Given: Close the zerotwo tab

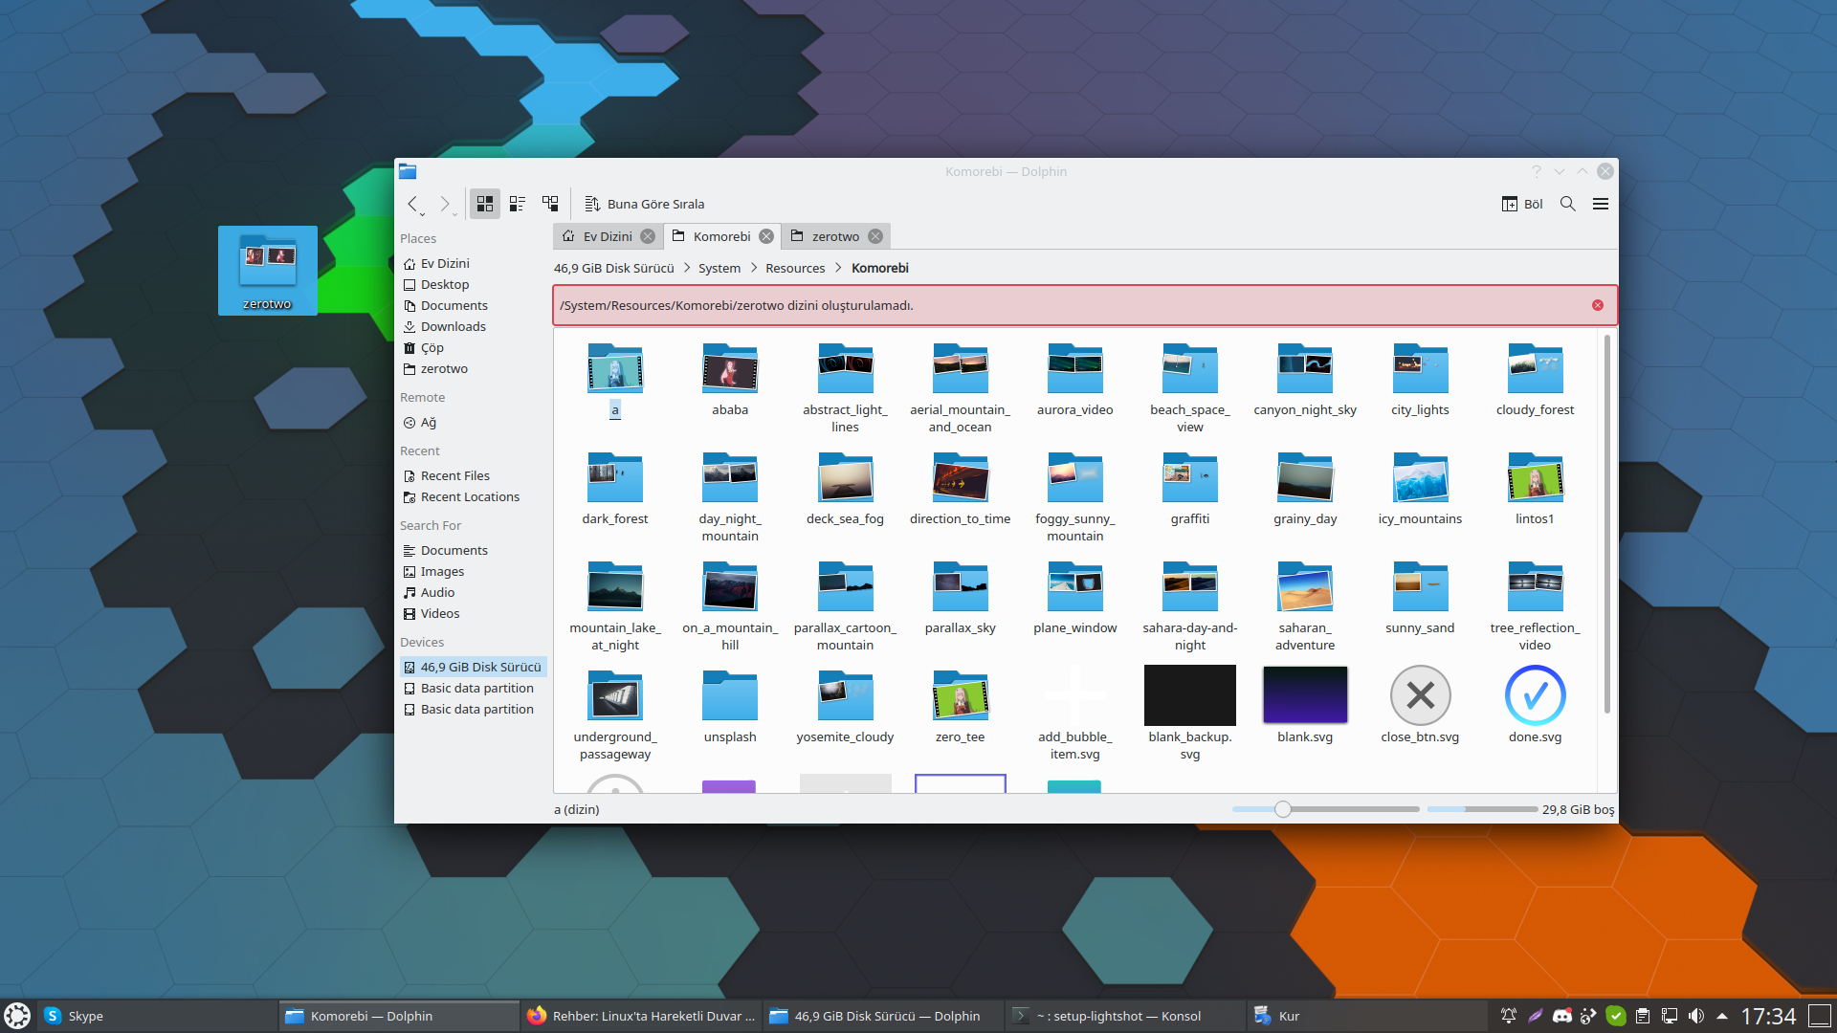Looking at the screenshot, I should [875, 236].
